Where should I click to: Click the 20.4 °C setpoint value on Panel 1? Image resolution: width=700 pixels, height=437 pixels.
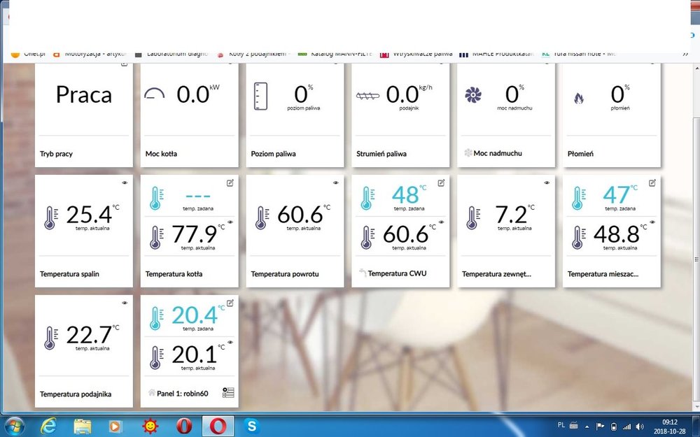point(194,315)
